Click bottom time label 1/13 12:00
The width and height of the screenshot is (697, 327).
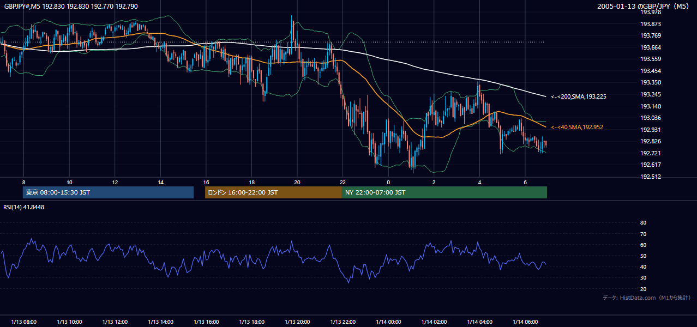click(115, 322)
